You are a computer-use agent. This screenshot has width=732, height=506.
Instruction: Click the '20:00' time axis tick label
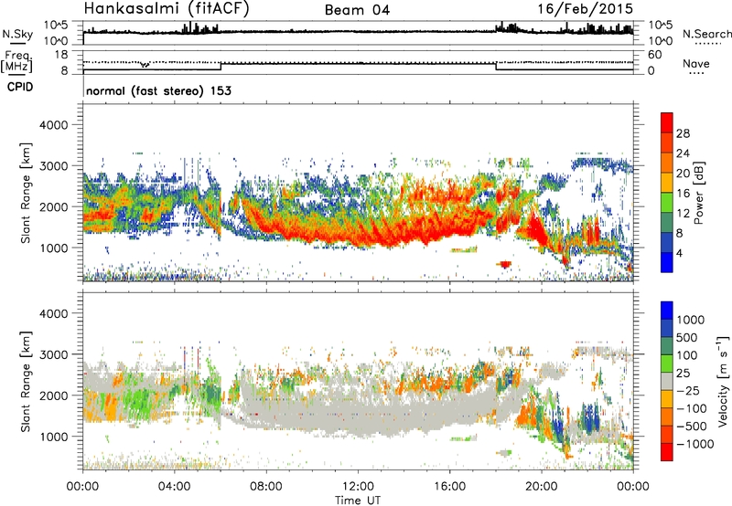[x=541, y=487]
